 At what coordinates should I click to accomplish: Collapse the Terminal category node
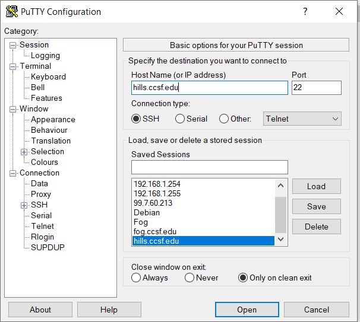13,66
